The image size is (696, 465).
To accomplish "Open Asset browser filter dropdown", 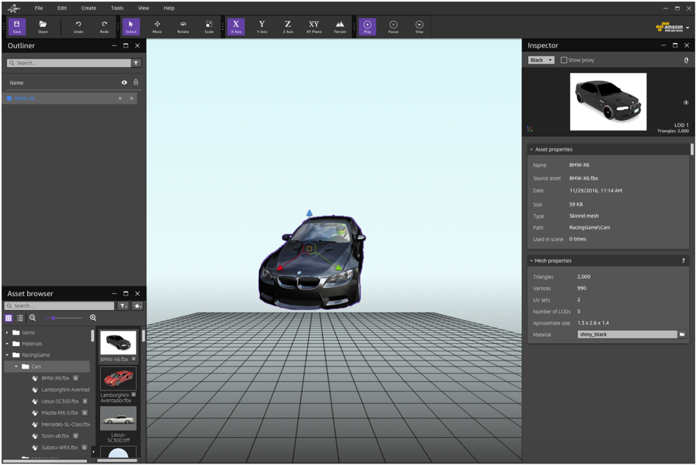I will (x=123, y=306).
